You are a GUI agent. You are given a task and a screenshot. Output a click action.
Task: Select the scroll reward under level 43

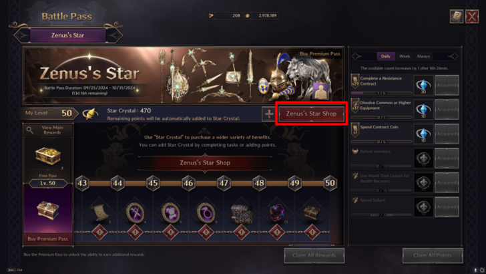[x=100, y=213]
